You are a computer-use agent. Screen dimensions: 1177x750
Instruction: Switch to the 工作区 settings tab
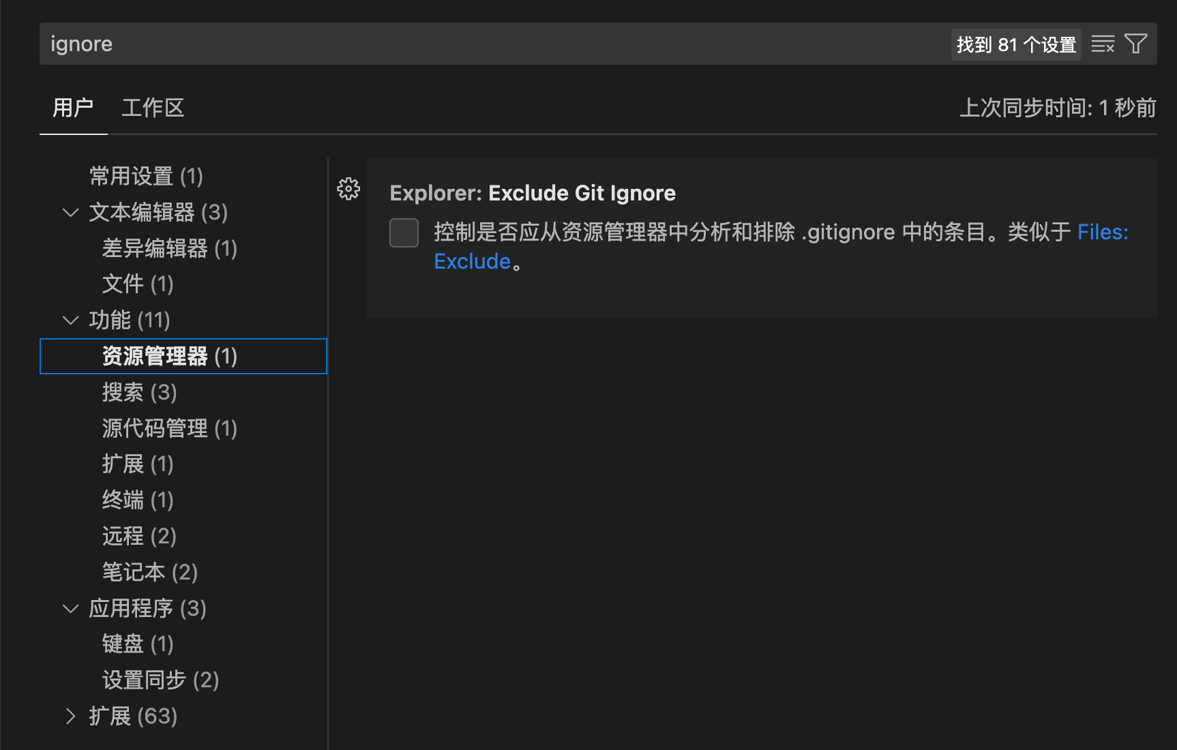[x=153, y=108]
